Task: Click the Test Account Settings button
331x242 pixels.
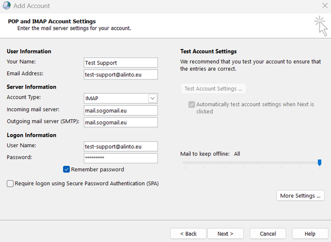Action: [x=213, y=89]
